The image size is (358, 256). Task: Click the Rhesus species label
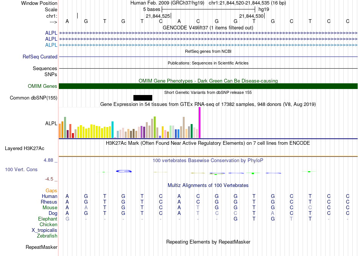coord(49,202)
